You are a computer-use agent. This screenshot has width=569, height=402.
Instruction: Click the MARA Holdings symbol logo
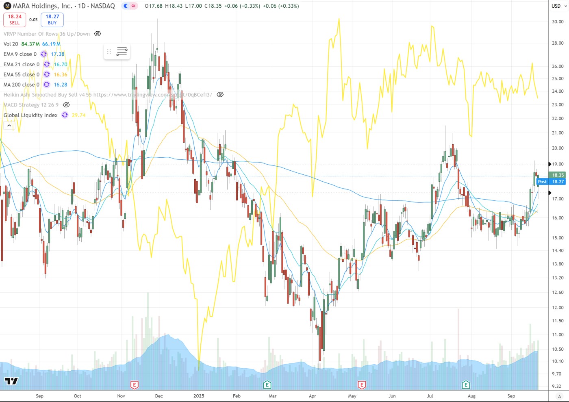[x=7, y=6]
